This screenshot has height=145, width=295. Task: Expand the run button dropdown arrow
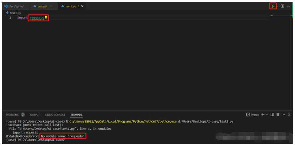click(277, 6)
